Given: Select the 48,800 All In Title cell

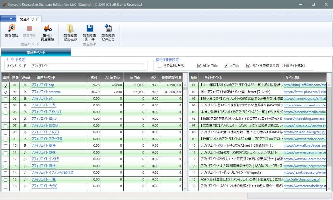Looking at the screenshot, I should coord(112,85).
